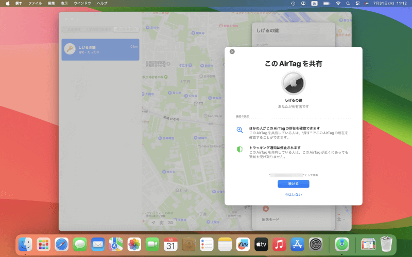Viewport: 412px width, 257px height.
Task: Open System Settings from the Dock
Action: (x=316, y=244)
